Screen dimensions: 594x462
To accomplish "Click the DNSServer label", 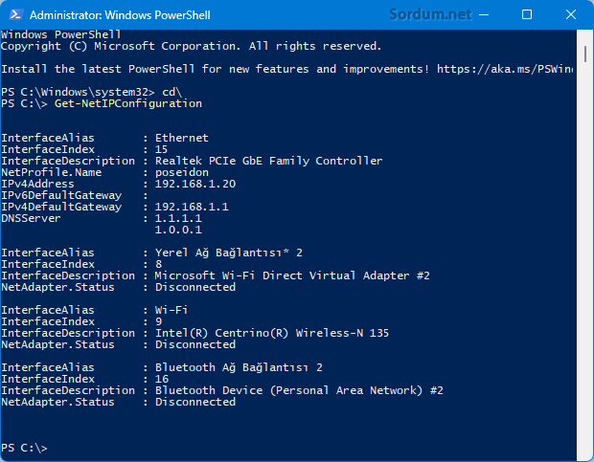I will (x=31, y=218).
